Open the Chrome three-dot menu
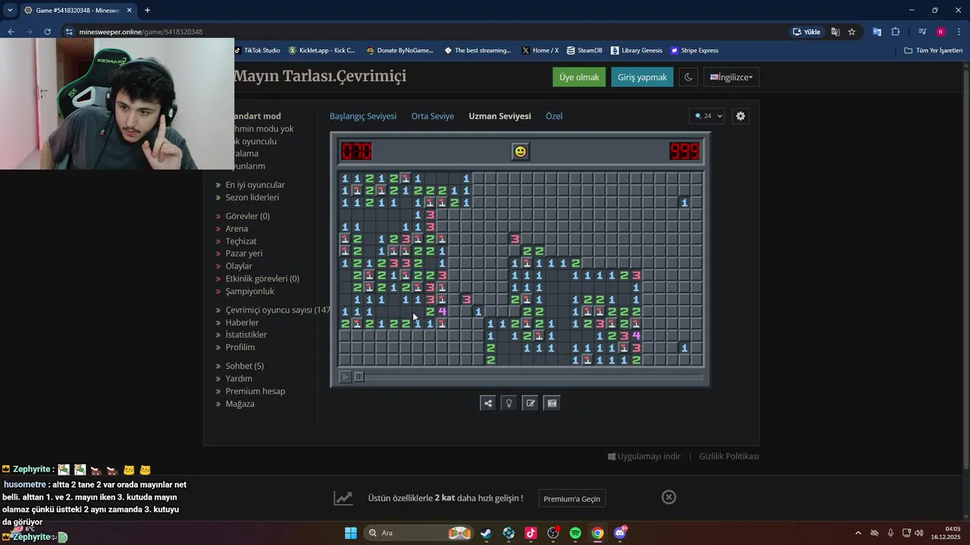 pyautogui.click(x=959, y=32)
